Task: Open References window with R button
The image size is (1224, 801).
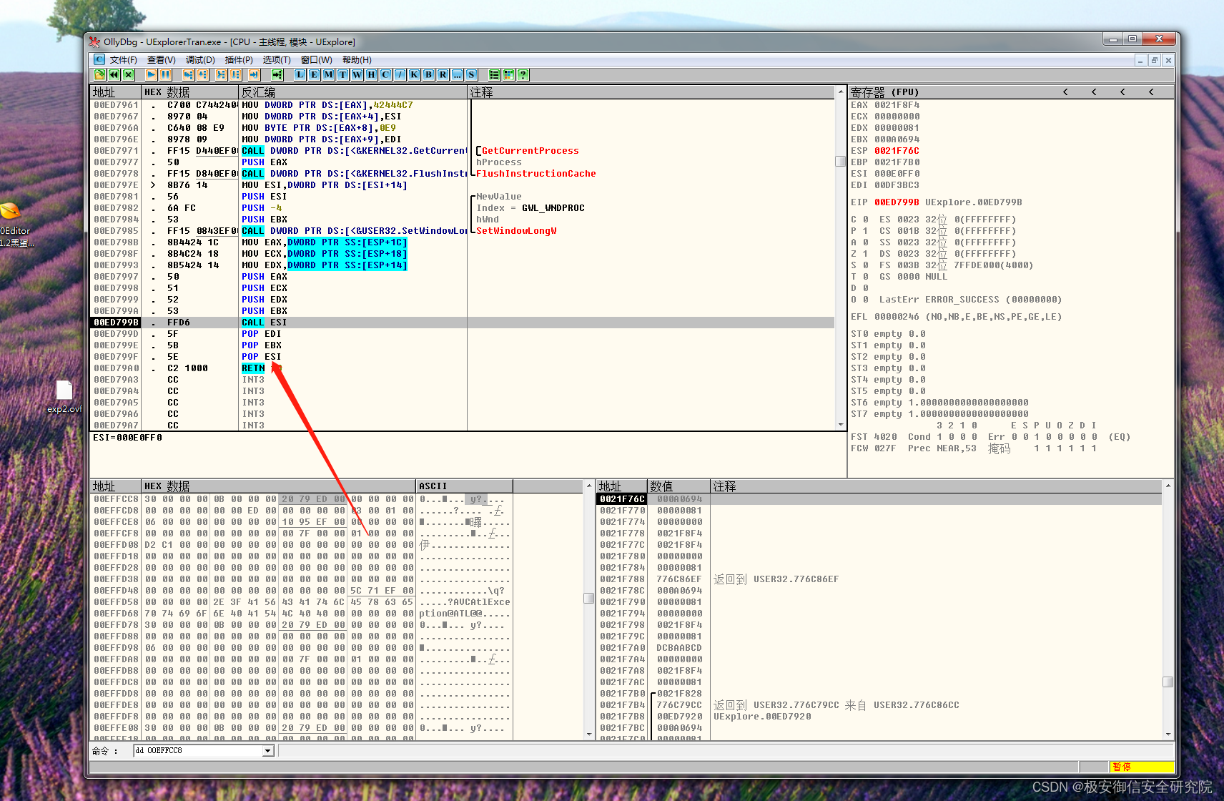Action: coord(443,74)
